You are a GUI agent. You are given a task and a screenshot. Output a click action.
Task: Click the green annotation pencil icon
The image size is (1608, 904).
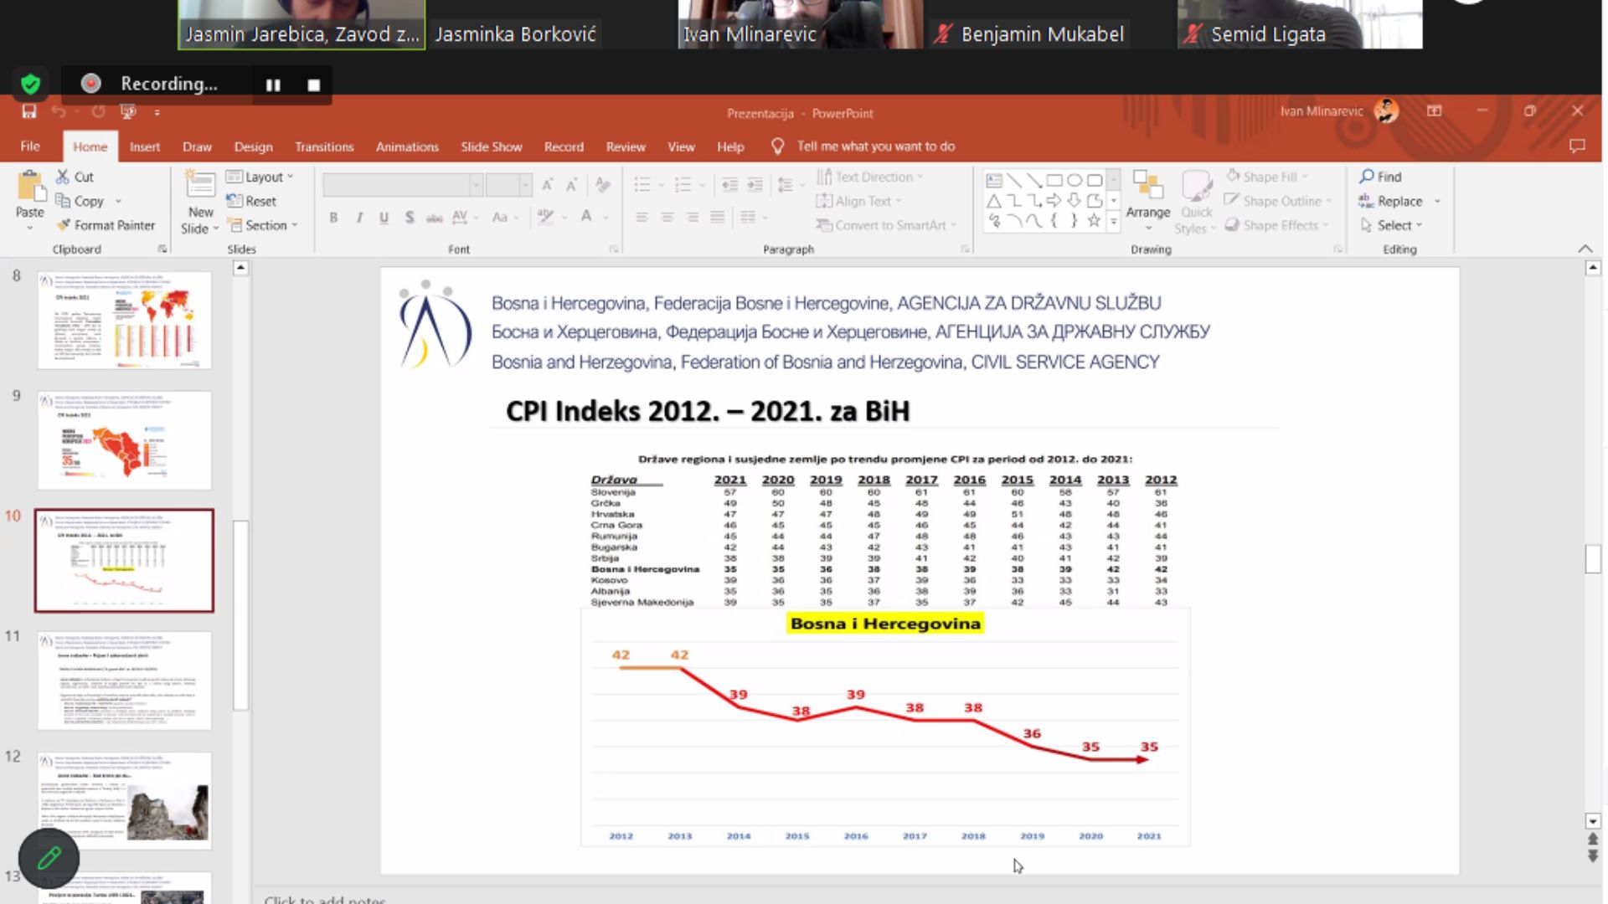pos(49,858)
